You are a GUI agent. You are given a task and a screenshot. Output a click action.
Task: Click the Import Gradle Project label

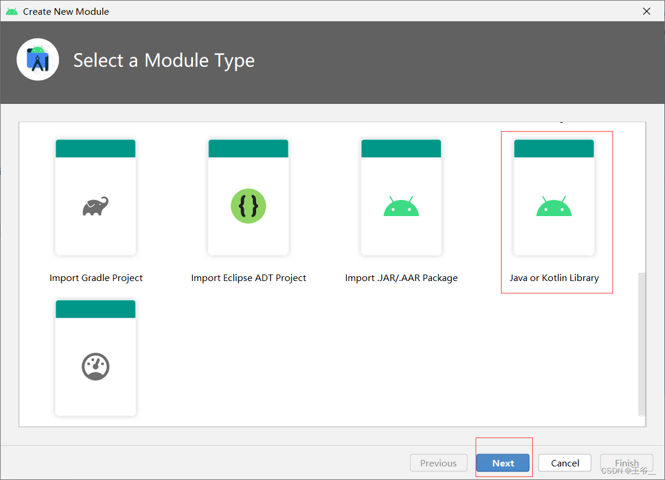[x=96, y=278]
